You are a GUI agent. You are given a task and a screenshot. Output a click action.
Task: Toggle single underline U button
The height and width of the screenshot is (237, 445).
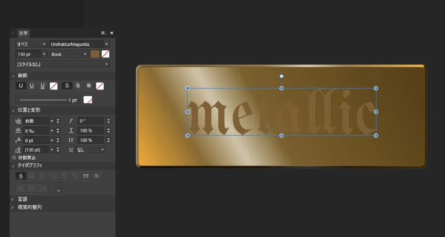[x=32, y=86]
